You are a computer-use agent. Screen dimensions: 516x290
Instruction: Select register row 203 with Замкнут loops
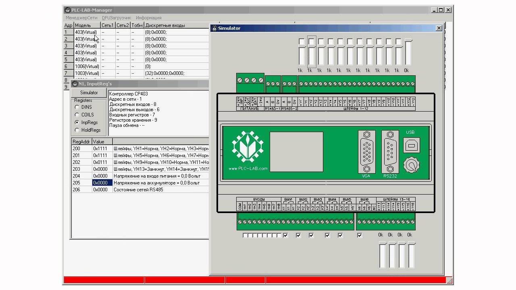140,169
